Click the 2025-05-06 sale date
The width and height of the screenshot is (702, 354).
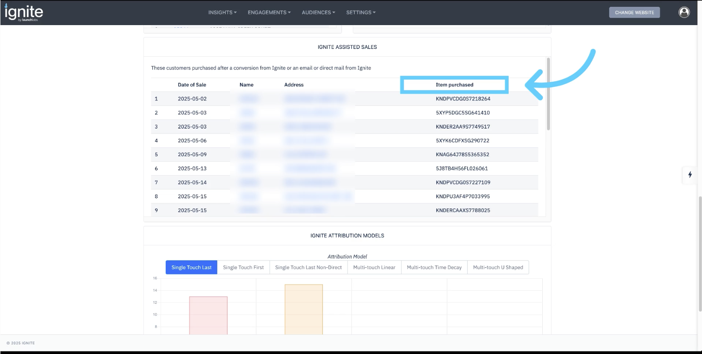coord(192,140)
